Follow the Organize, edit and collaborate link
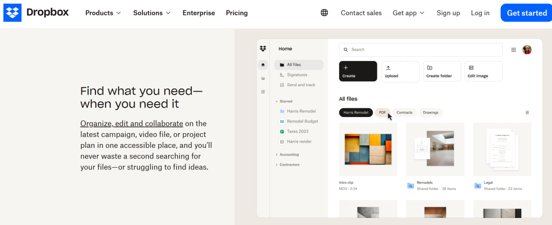 point(132,124)
